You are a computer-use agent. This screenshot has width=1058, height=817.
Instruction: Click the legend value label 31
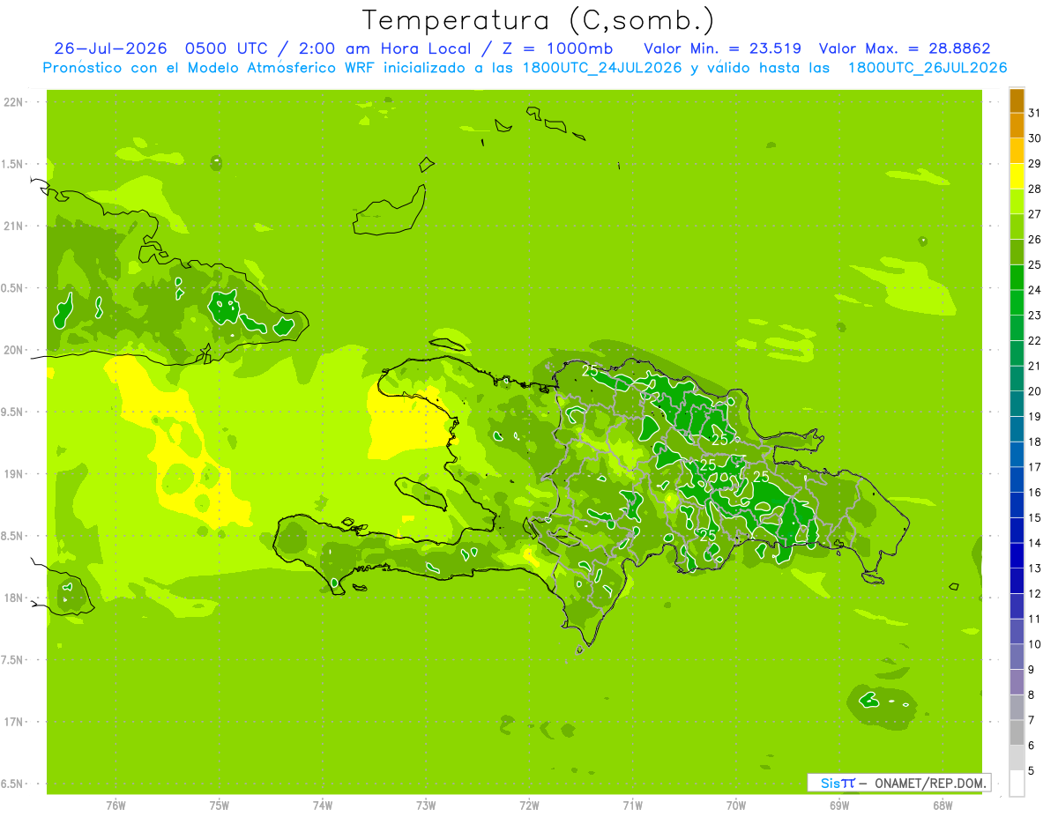(x=1034, y=113)
